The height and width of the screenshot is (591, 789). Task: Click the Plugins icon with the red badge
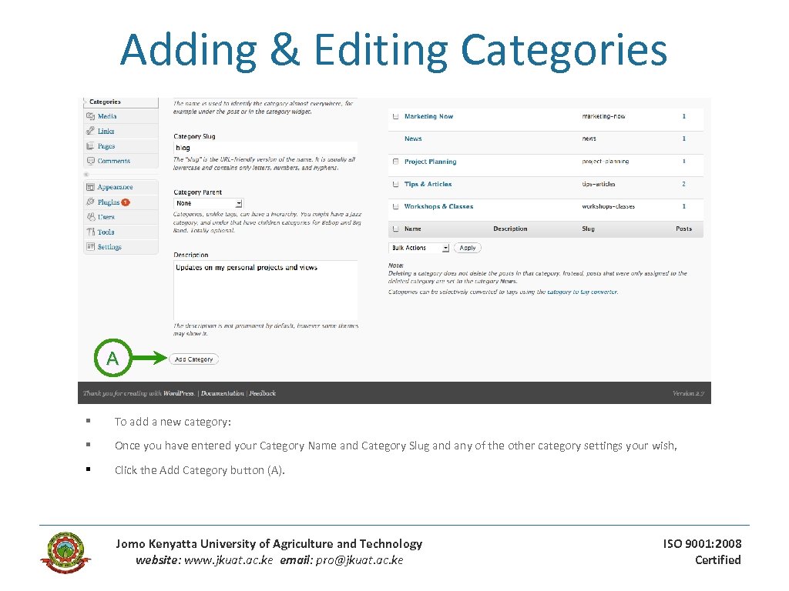pos(91,202)
